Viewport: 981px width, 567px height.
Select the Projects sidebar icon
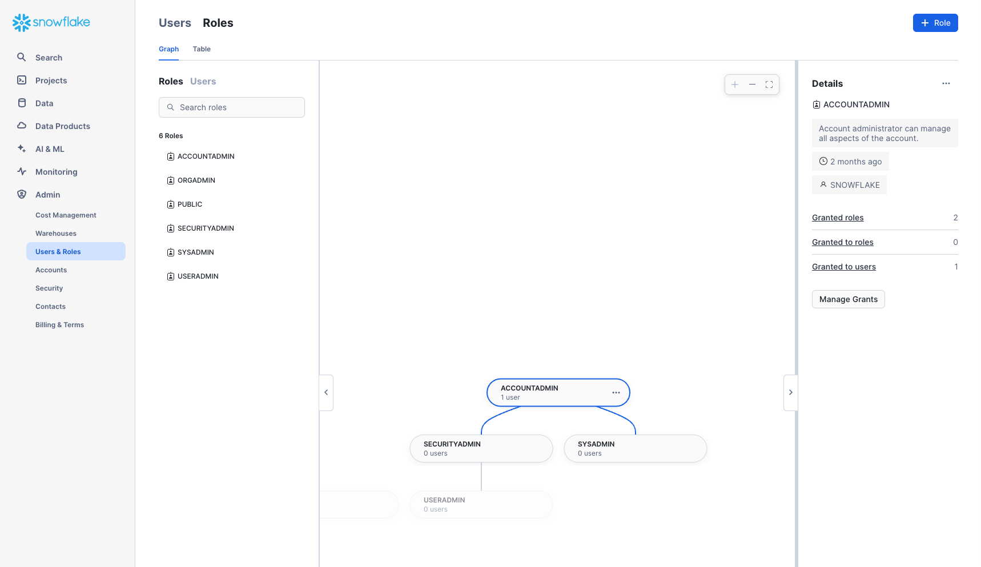(21, 80)
